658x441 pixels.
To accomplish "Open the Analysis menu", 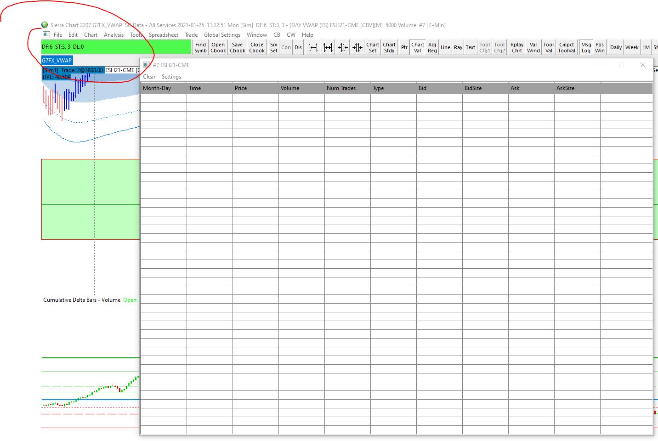I will 113,35.
